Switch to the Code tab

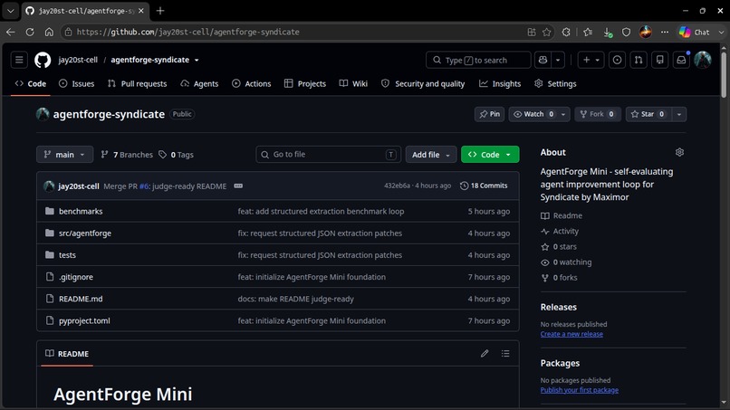coord(31,84)
